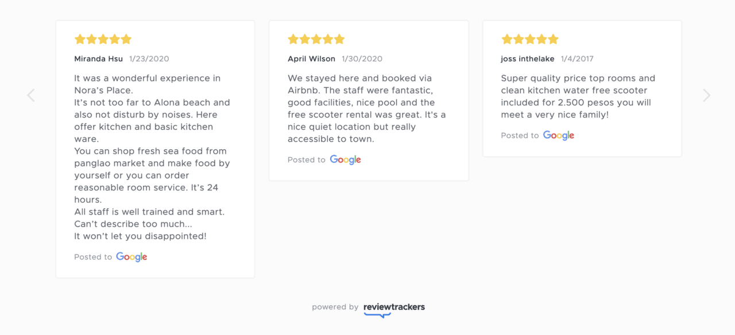735x335 pixels.
Task: Click the right chevron to see more reviews
Action: coord(706,95)
